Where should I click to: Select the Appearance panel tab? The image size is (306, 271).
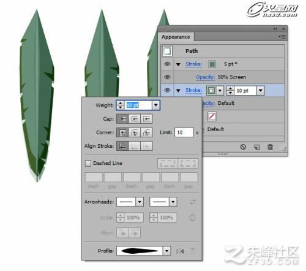pos(176,37)
